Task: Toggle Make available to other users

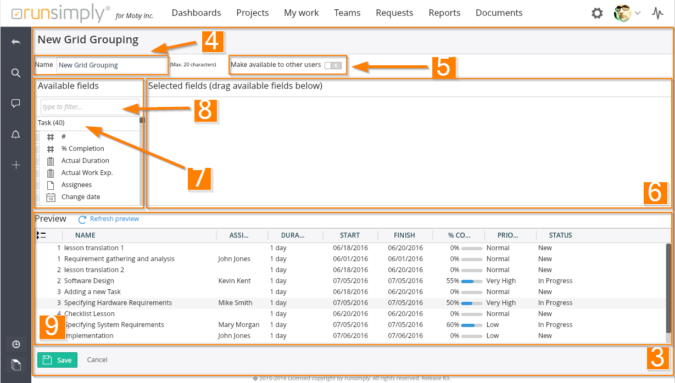Action: [333, 65]
